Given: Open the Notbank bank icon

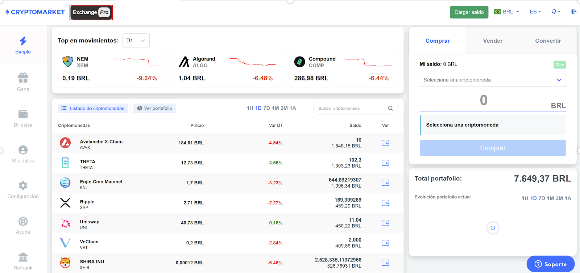Looking at the screenshot, I should coord(23,257).
